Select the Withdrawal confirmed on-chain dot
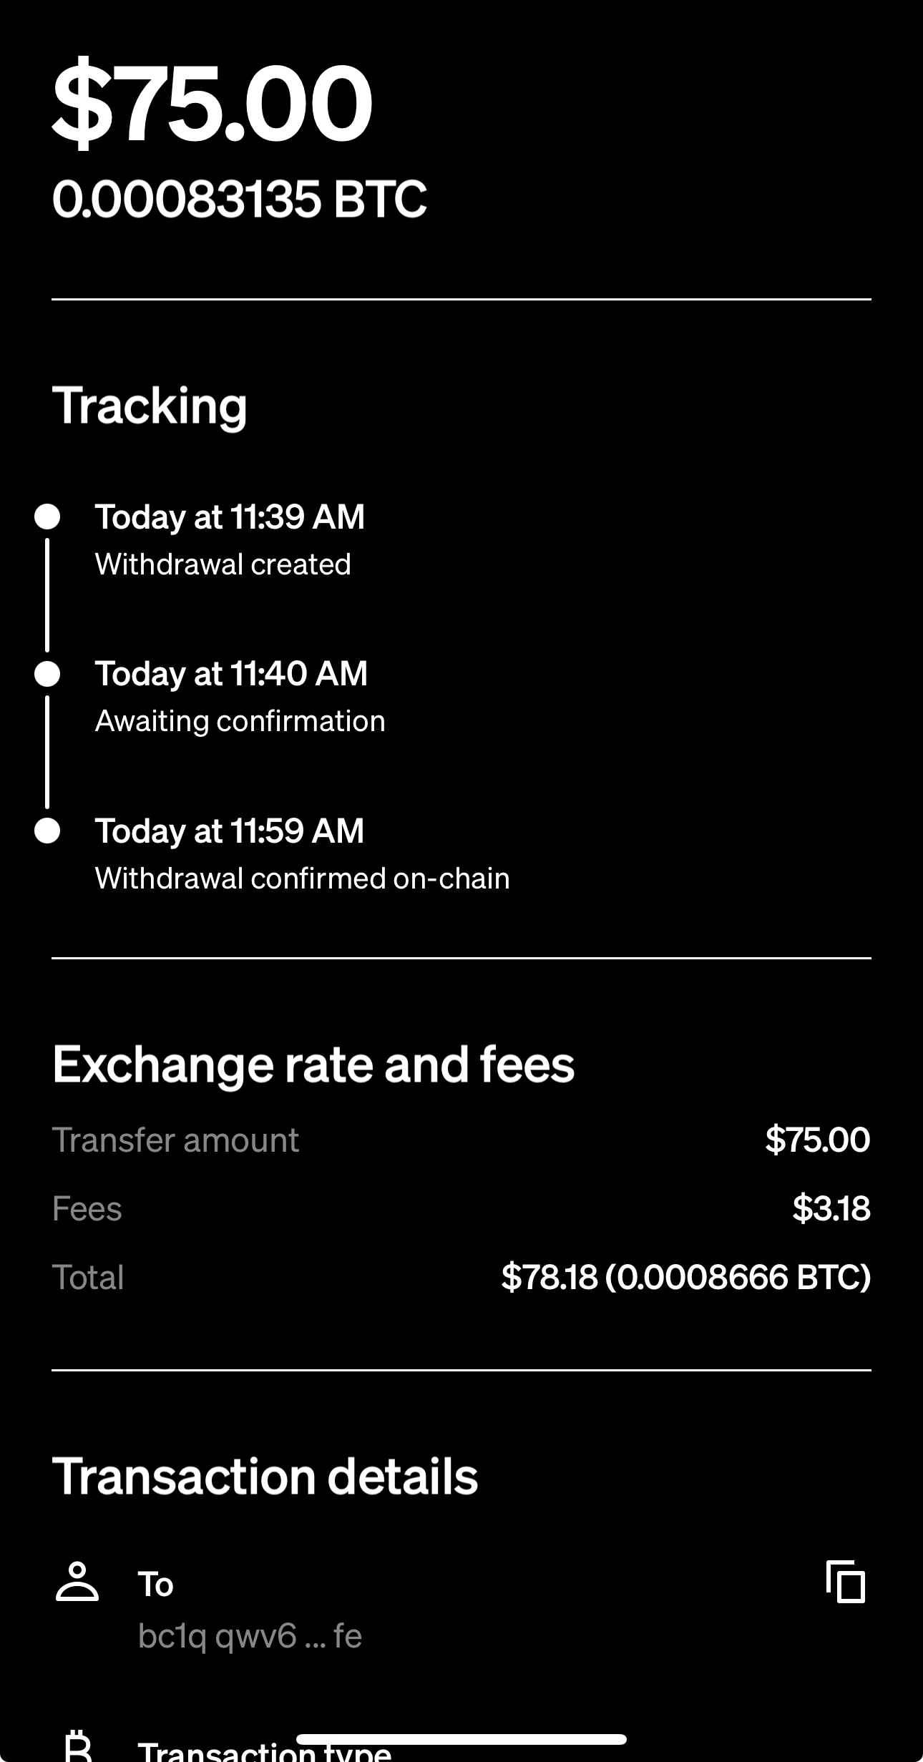Image resolution: width=923 pixels, height=1762 pixels. pyautogui.click(x=47, y=831)
